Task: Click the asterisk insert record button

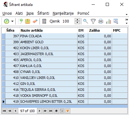Action: click(x=56, y=111)
